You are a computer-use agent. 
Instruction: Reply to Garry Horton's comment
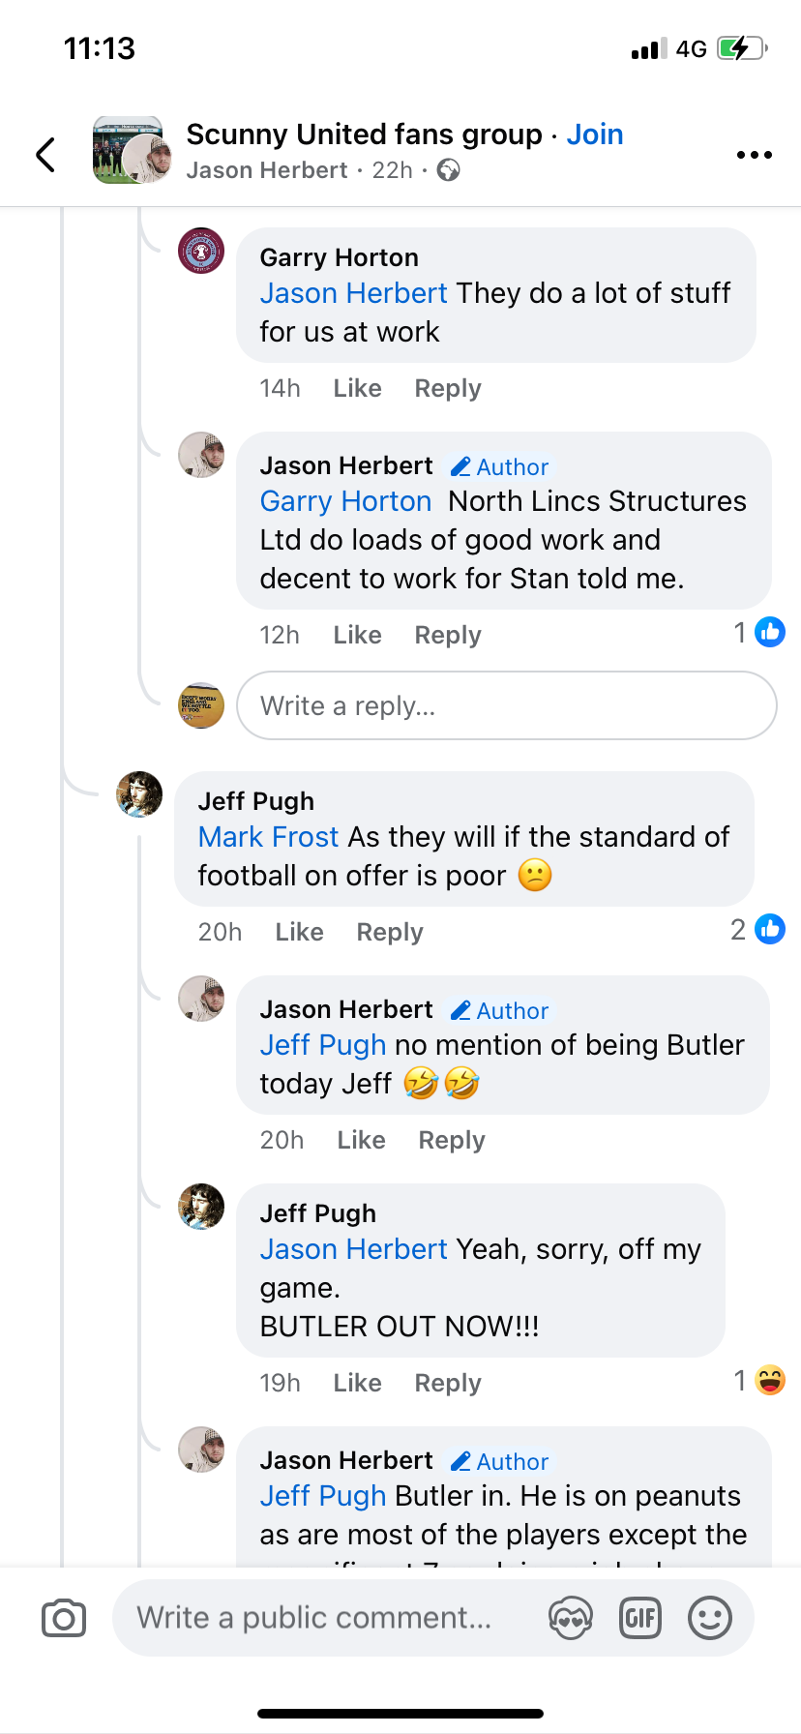click(x=447, y=389)
